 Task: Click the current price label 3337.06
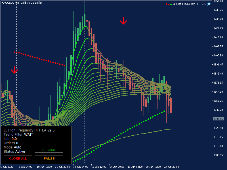tap(218, 119)
